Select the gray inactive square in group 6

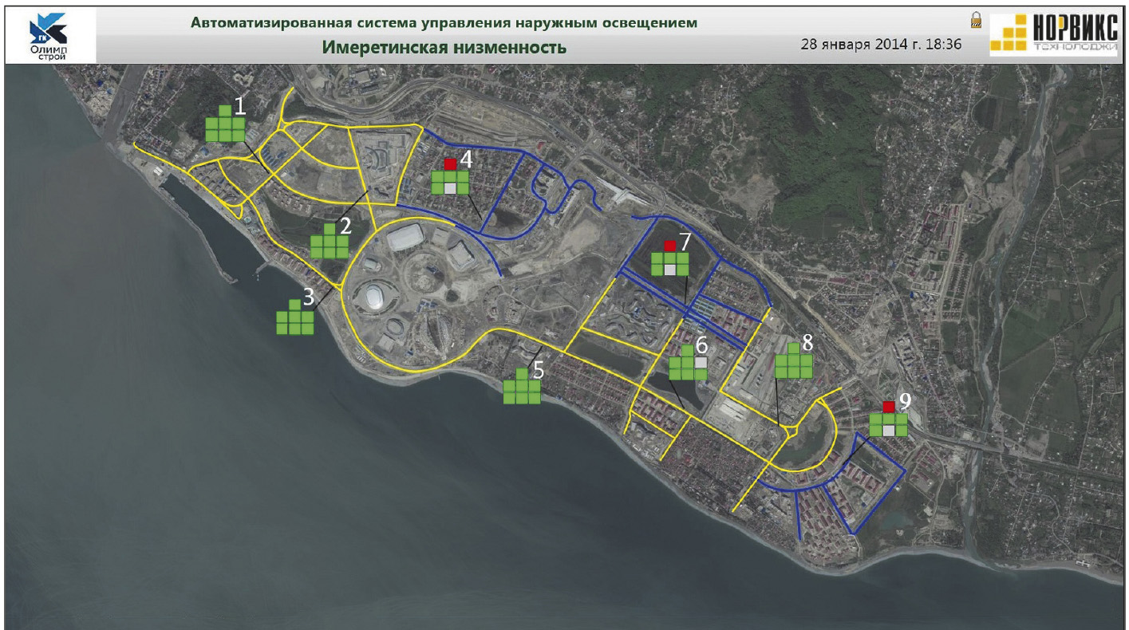point(701,362)
